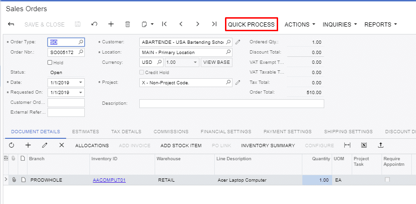Open the REPORTS menu

pos(381,24)
